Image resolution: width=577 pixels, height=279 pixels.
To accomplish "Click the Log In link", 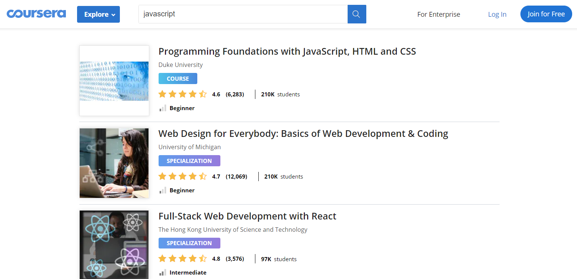I will click(x=497, y=14).
